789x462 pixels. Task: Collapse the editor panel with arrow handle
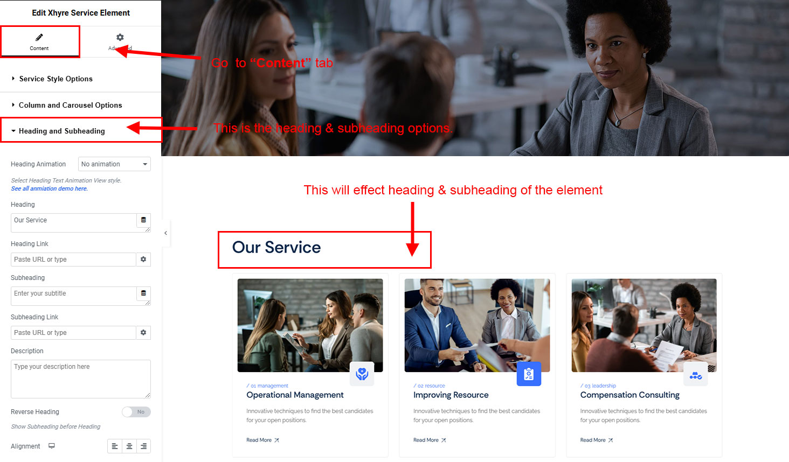pyautogui.click(x=165, y=233)
